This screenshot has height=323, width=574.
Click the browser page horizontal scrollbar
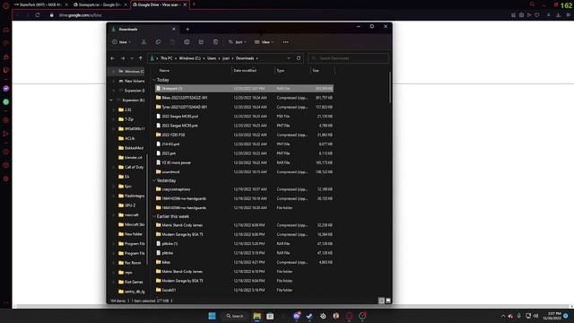click(x=293, y=306)
